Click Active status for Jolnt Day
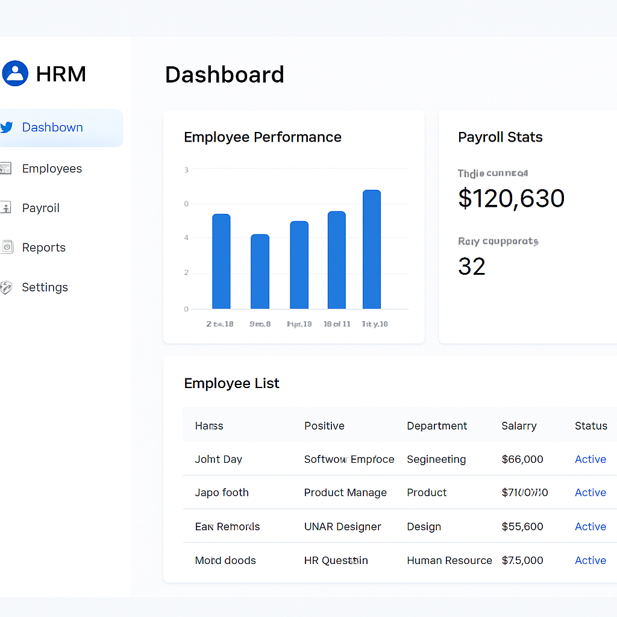The height and width of the screenshot is (617, 617). [590, 459]
